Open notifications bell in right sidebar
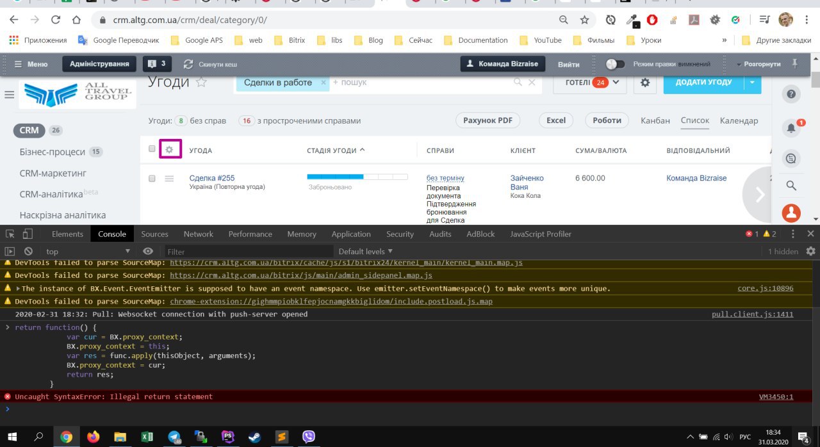Image resolution: width=820 pixels, height=447 pixels. [791, 128]
